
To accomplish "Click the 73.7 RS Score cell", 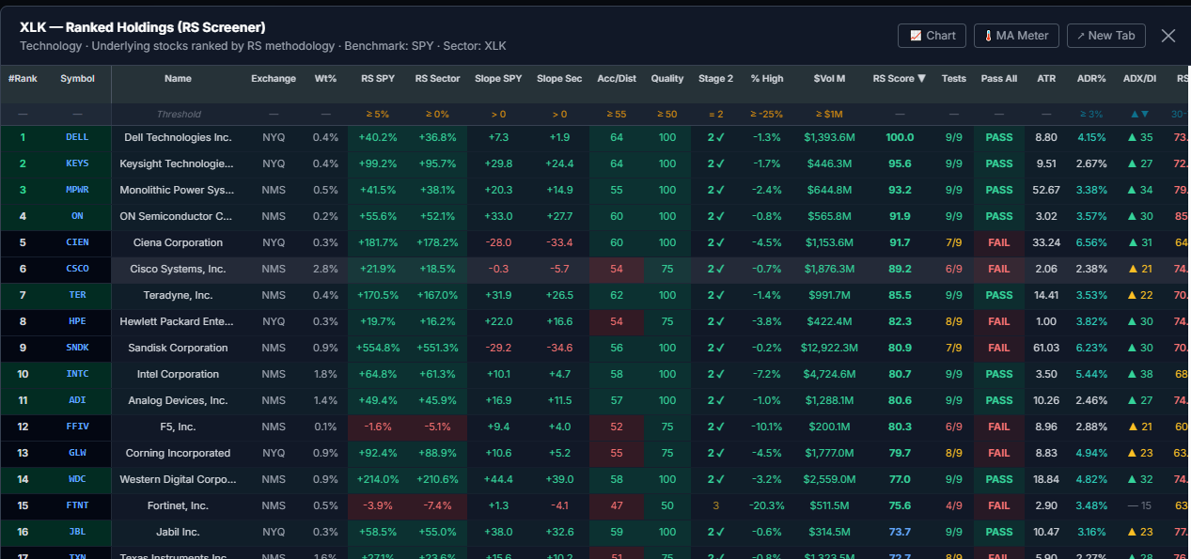I will point(899,532).
